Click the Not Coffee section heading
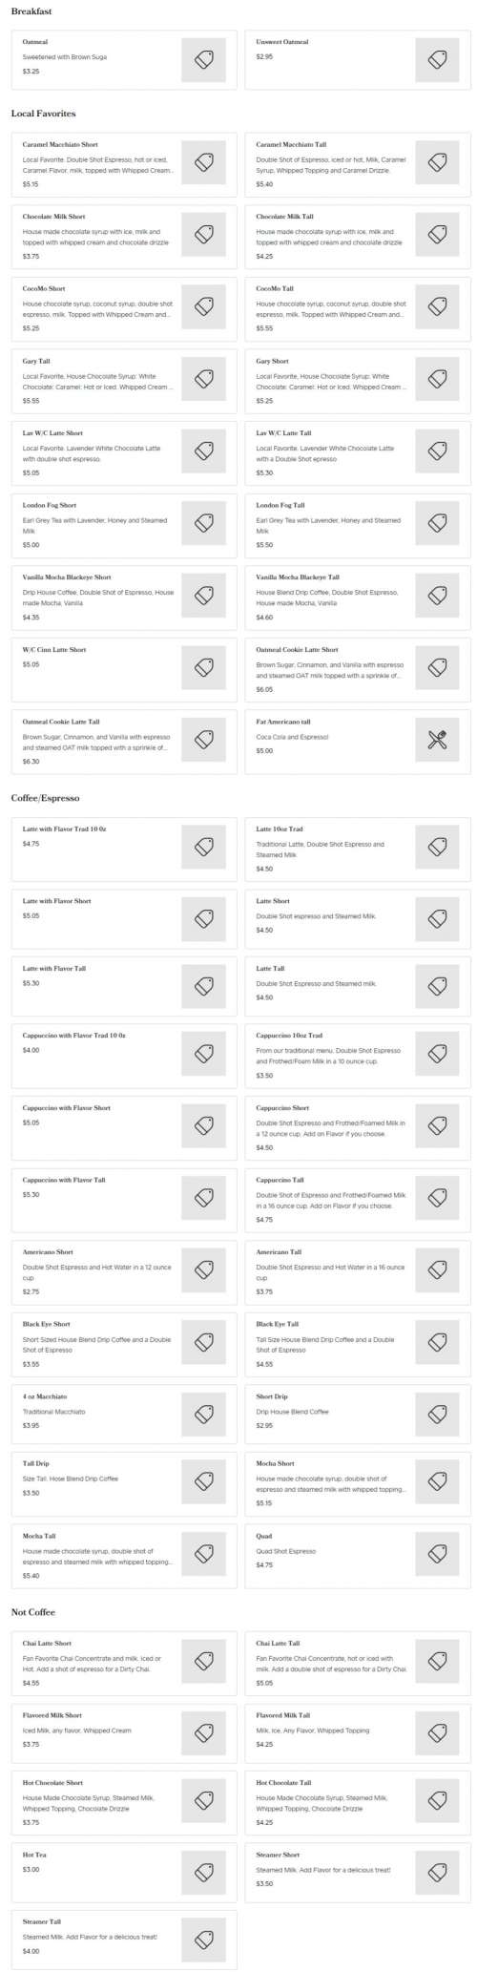 pyautogui.click(x=33, y=1612)
